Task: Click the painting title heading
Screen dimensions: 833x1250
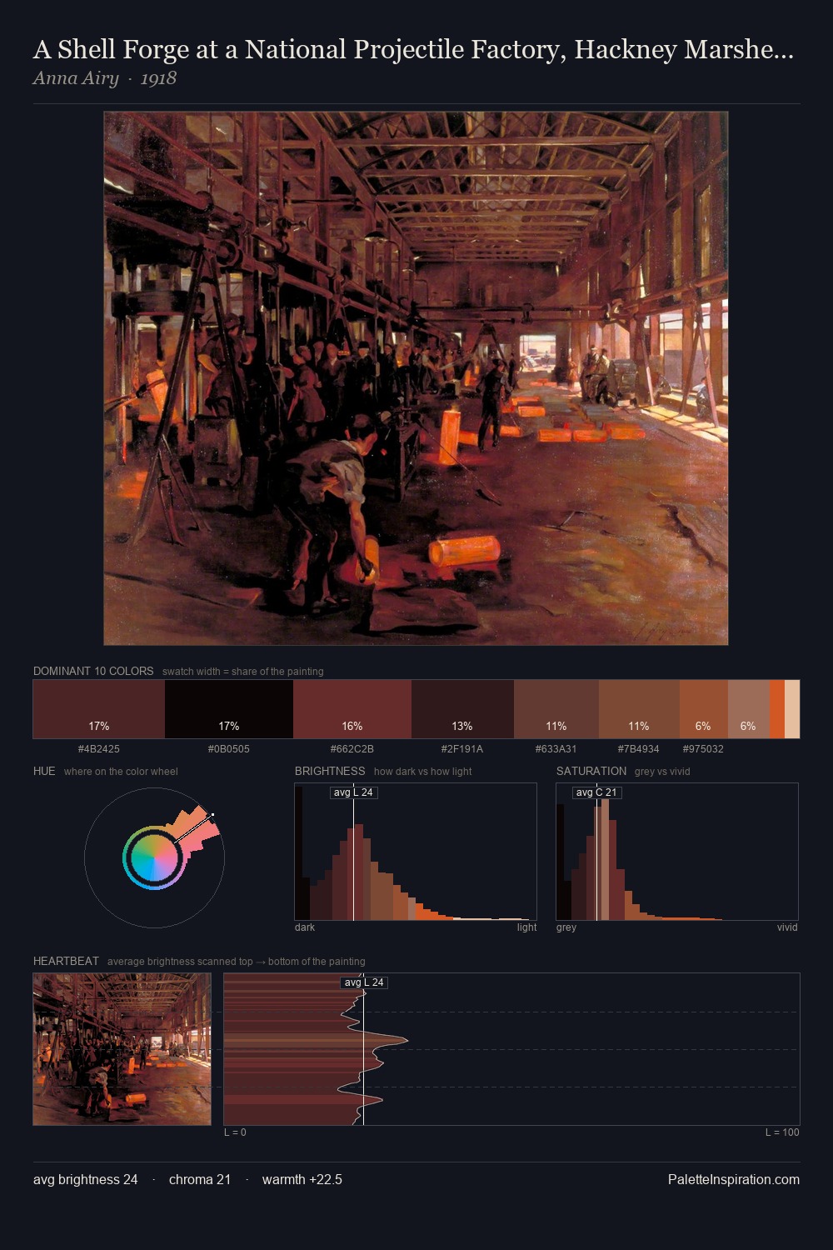Action: [413, 50]
